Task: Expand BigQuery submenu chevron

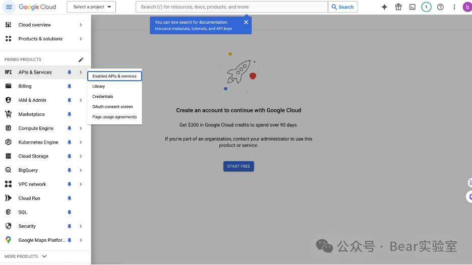Action: coord(81,170)
